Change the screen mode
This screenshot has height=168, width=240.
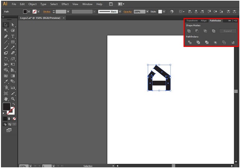9,130
